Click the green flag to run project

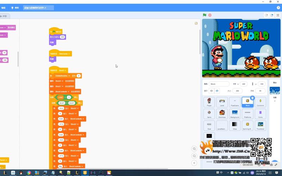[x=204, y=15]
